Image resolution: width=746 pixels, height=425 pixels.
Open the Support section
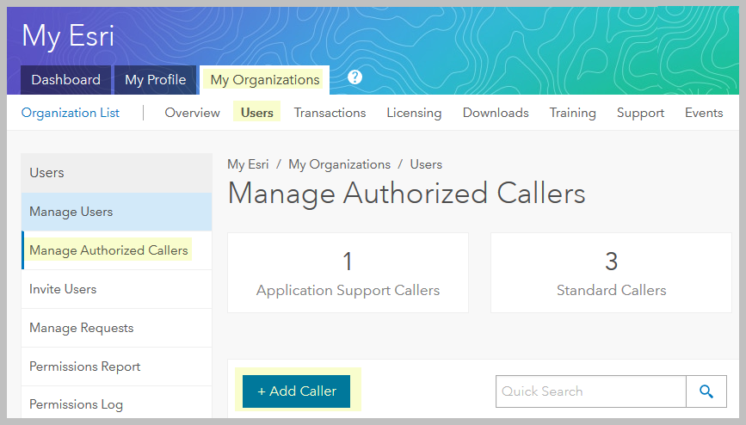click(x=640, y=113)
